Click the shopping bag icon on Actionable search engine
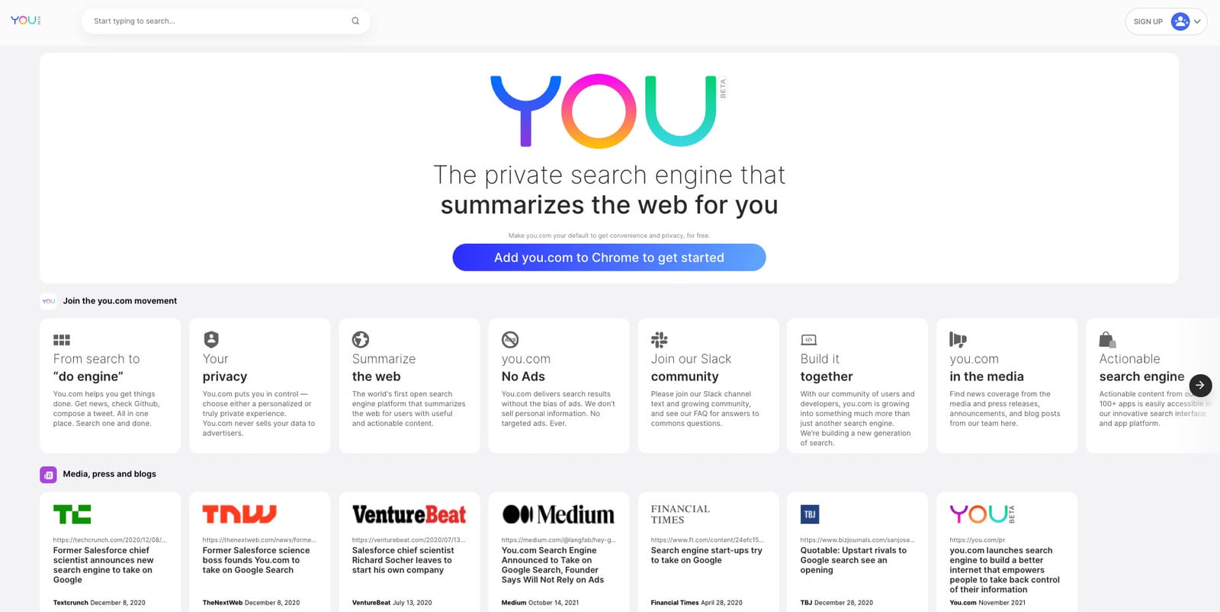This screenshot has width=1220, height=612. pyautogui.click(x=1107, y=339)
